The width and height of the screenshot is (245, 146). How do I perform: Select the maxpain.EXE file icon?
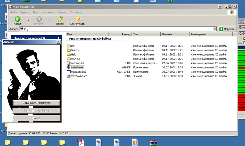pos(69,72)
